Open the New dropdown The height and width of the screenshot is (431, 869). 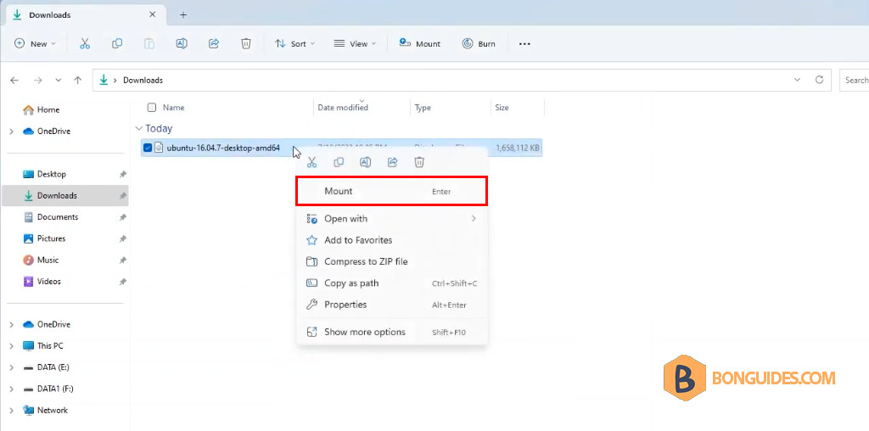pyautogui.click(x=35, y=44)
